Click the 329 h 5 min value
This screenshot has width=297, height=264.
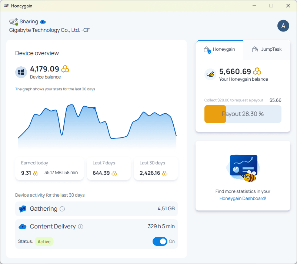(161, 227)
